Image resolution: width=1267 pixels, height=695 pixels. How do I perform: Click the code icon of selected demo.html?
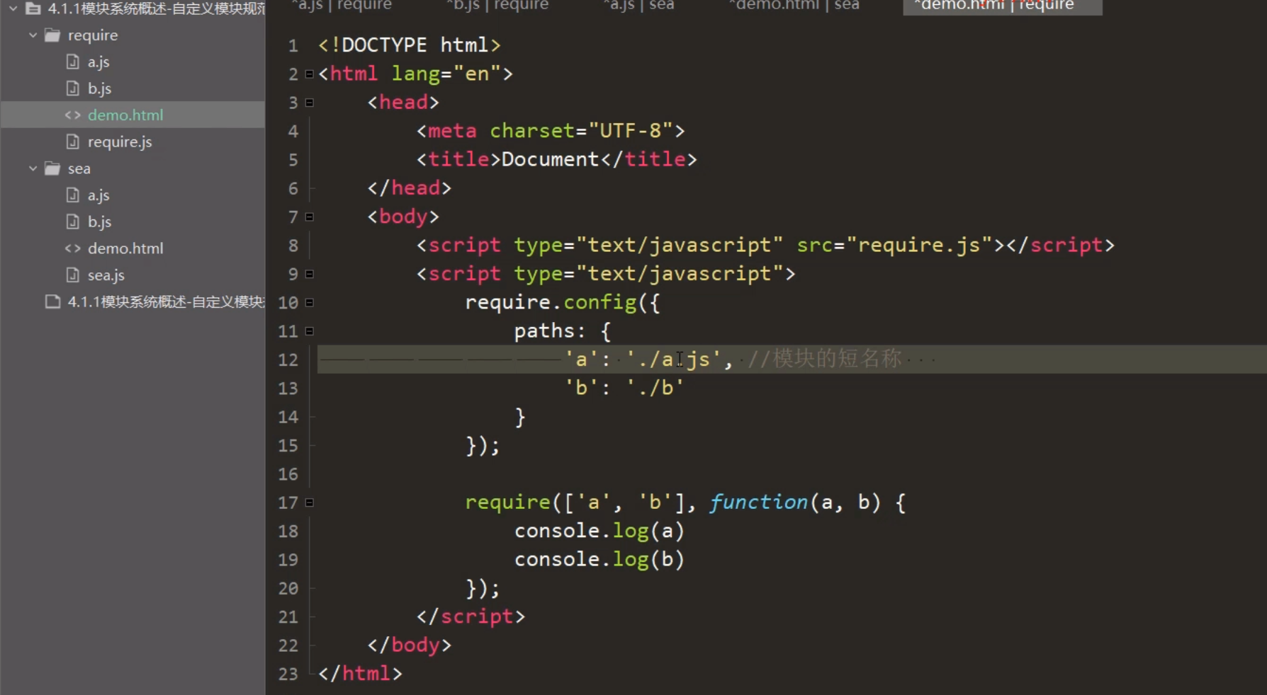[72, 115]
